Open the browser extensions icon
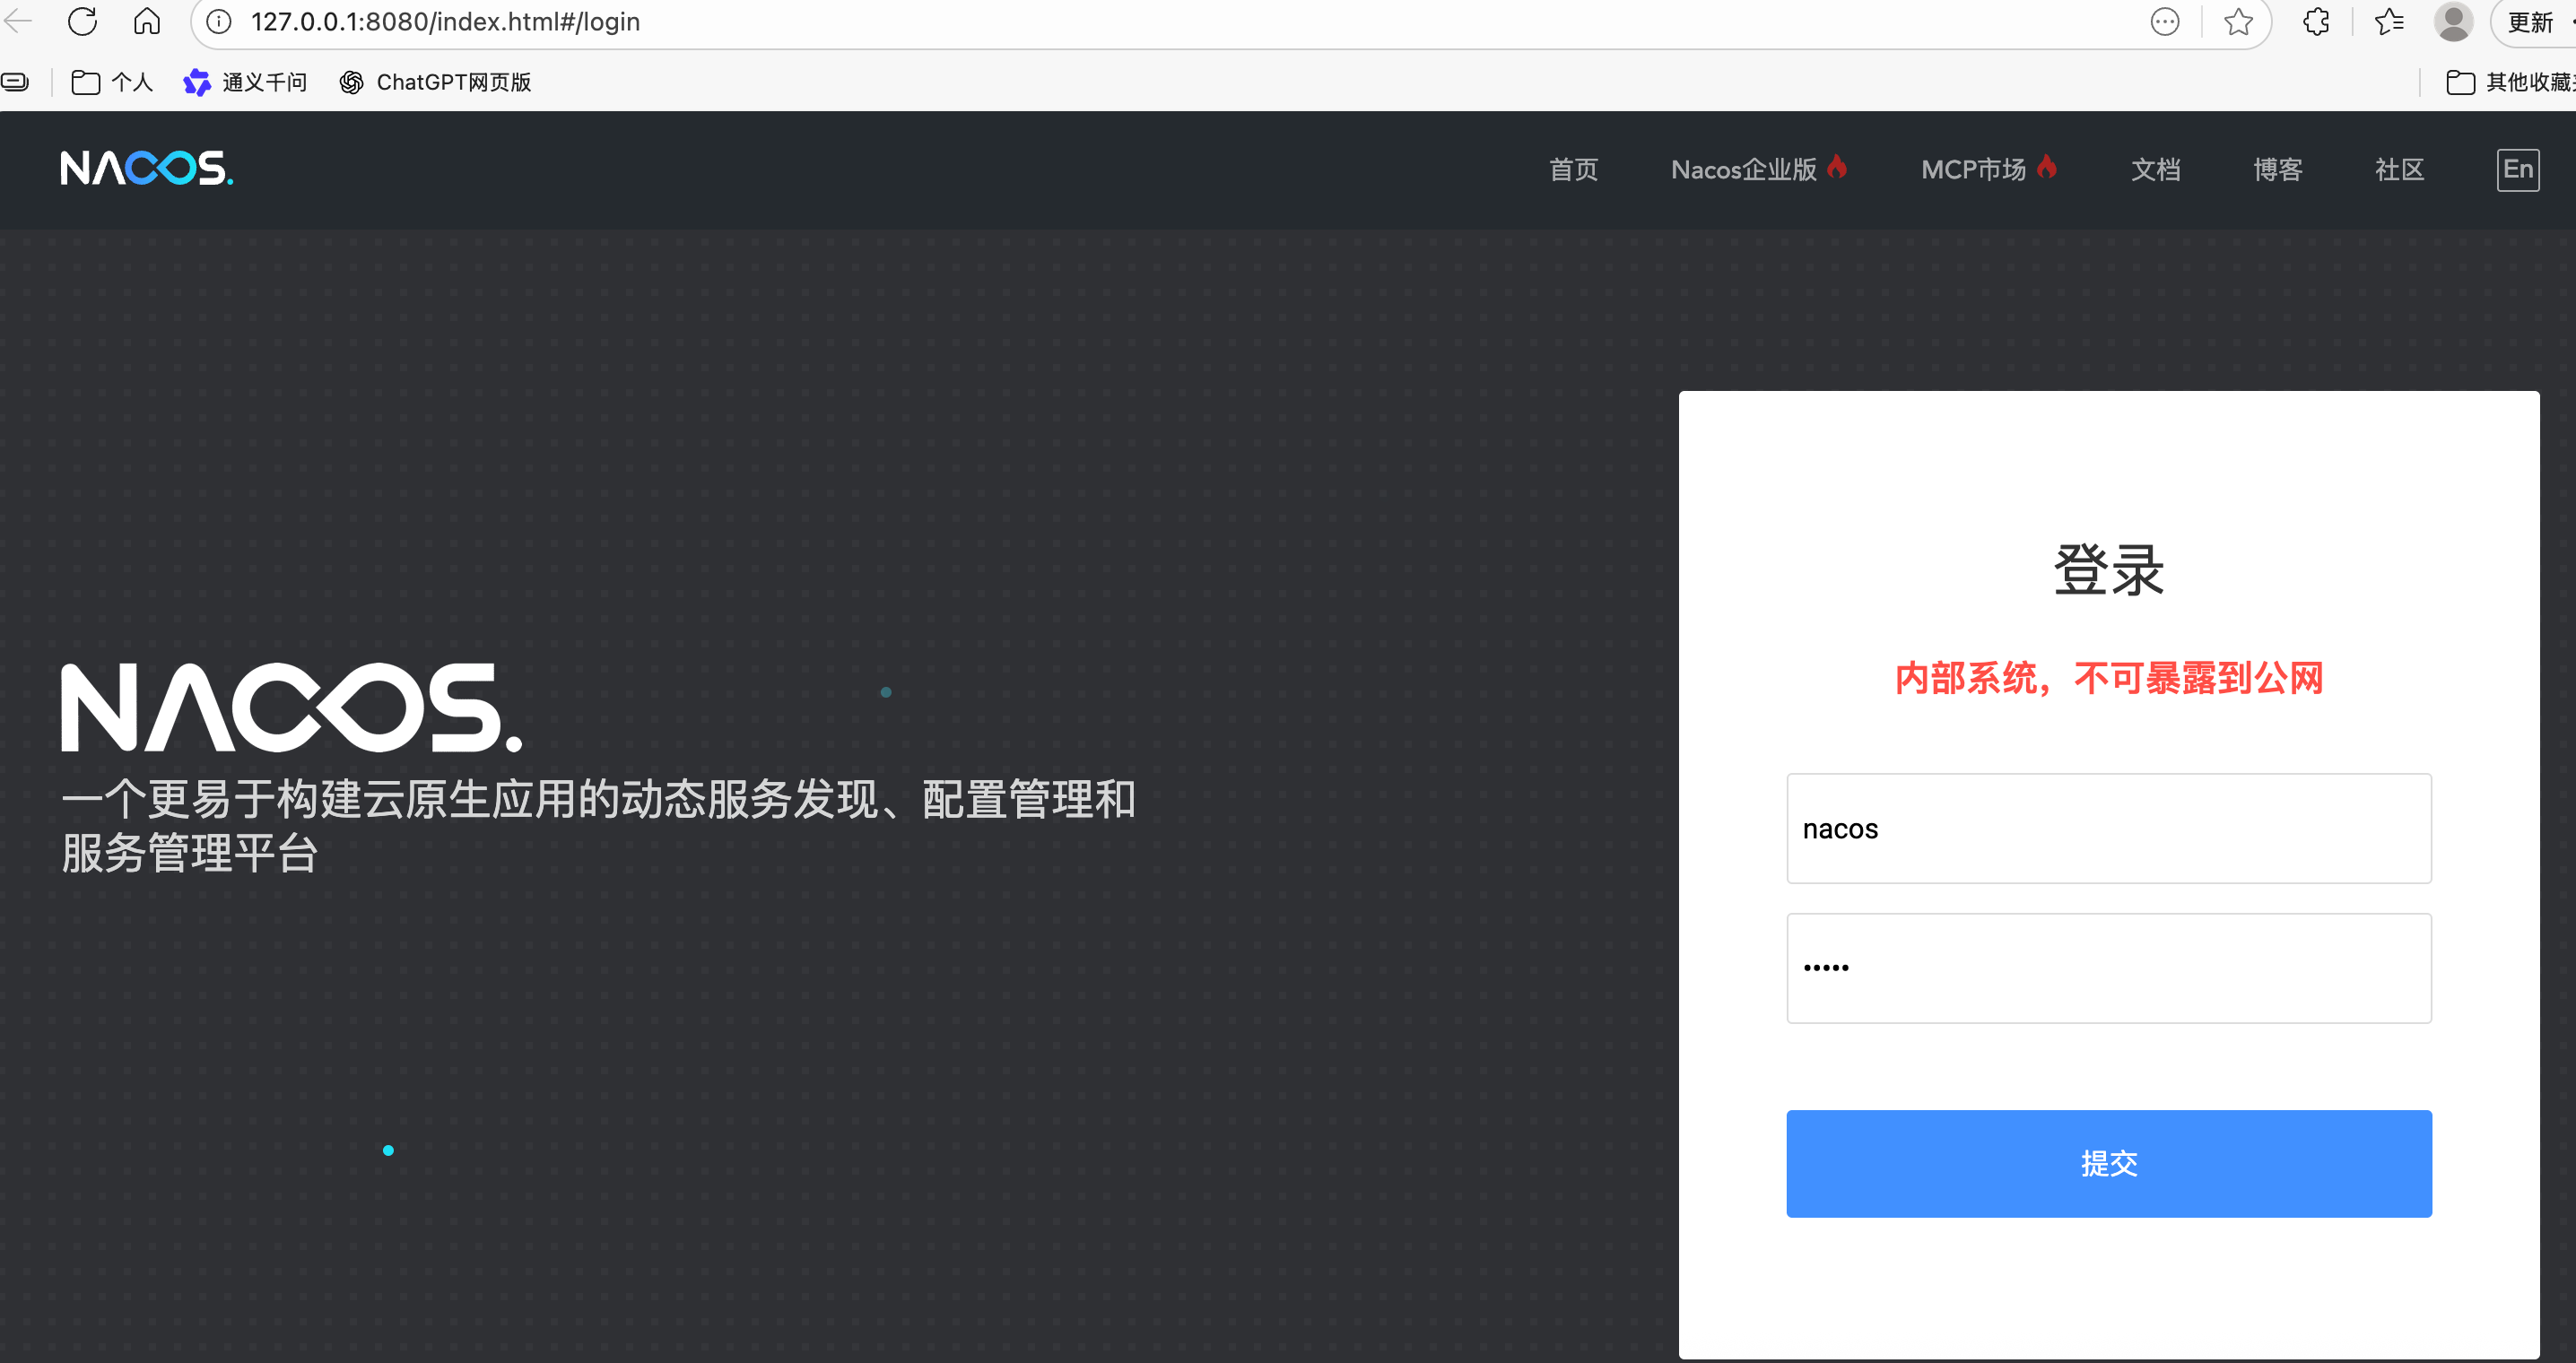Viewport: 2576px width, 1363px height. [2316, 21]
